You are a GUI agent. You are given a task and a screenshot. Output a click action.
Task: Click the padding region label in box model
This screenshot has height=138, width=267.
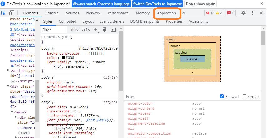click(x=181, y=53)
